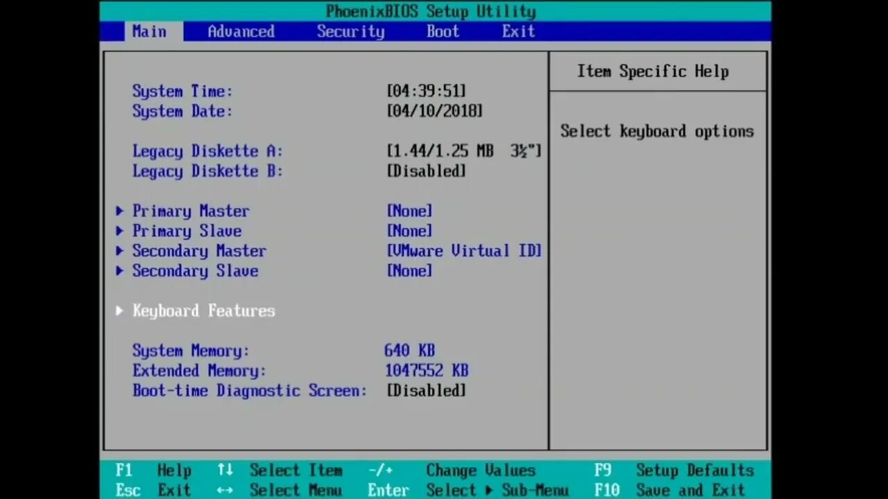This screenshot has width=888, height=499.
Task: Toggle Boot-time Diagnostic Screen Disabled value
Action: click(426, 391)
